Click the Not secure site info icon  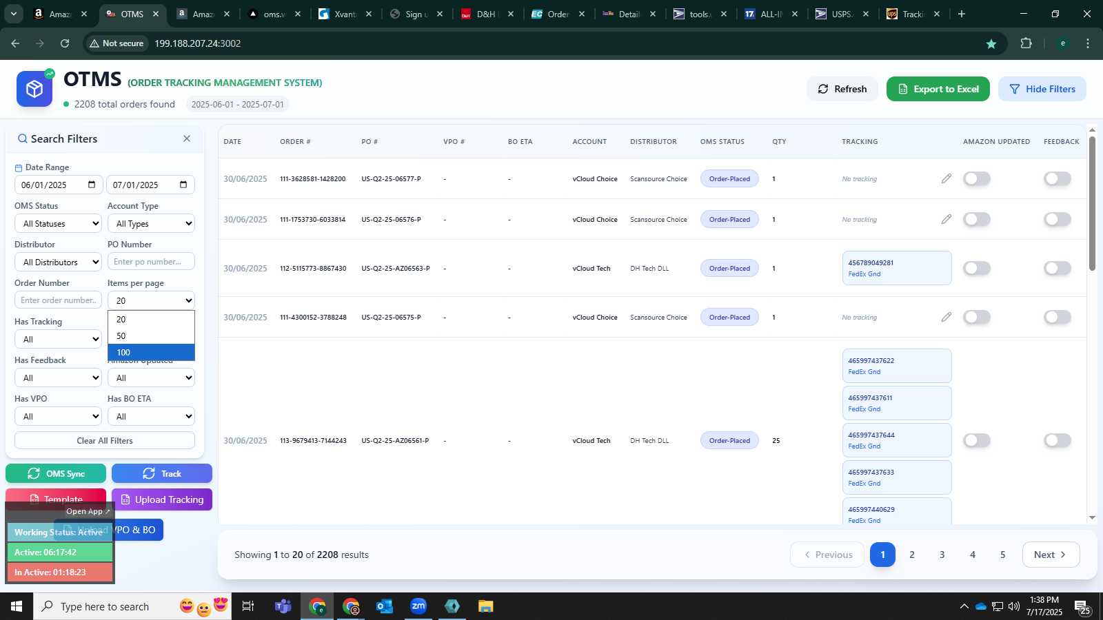[117, 43]
